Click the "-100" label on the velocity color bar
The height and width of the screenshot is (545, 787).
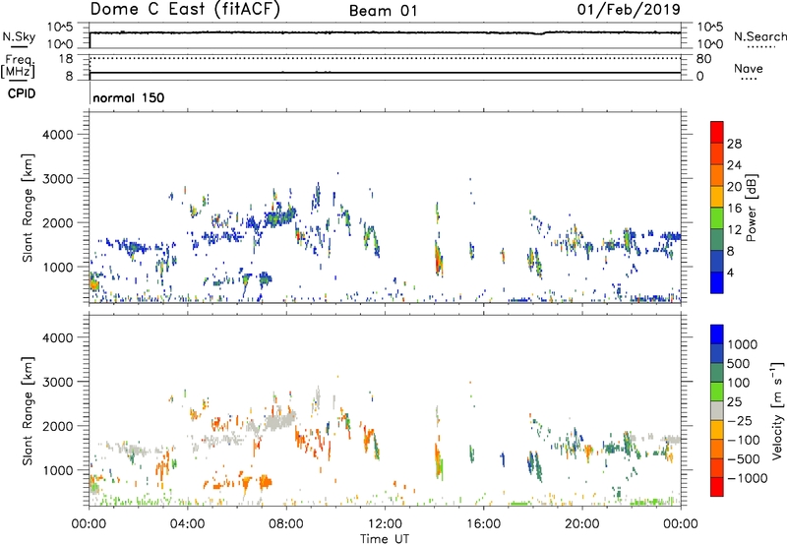pos(744,440)
